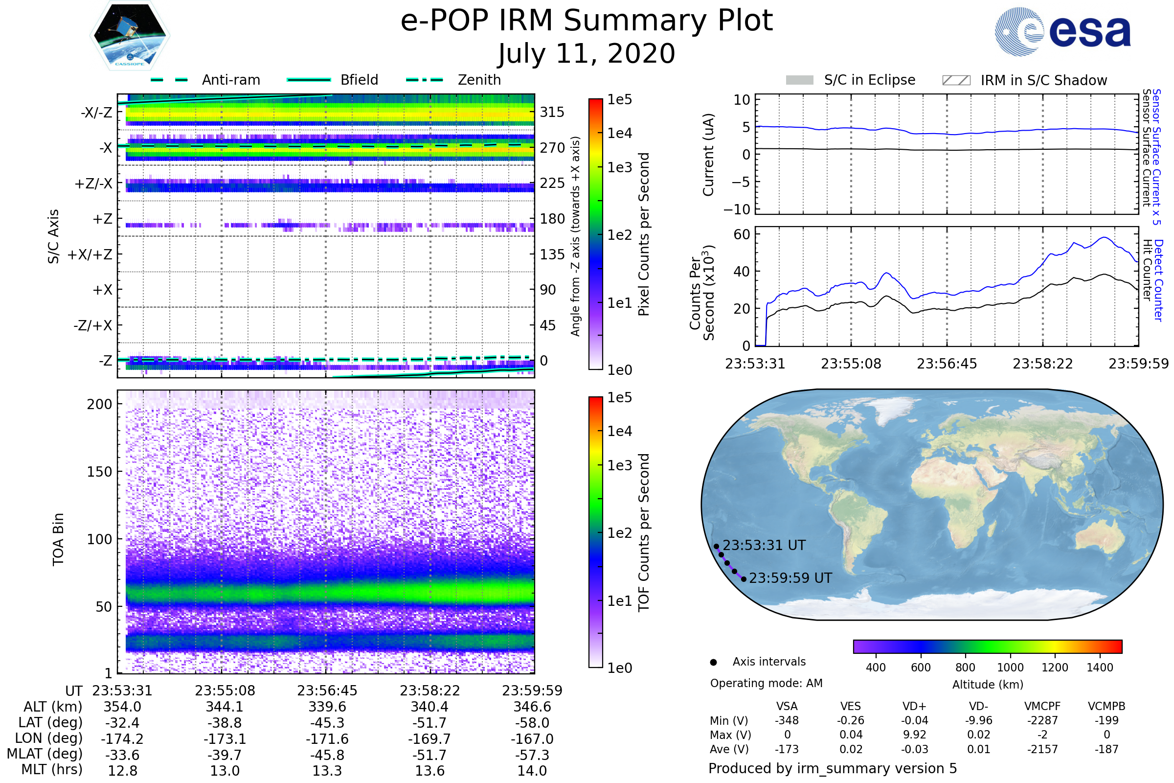
Task: Click the 23:59:59 UT orbit end point
Action: [744, 579]
